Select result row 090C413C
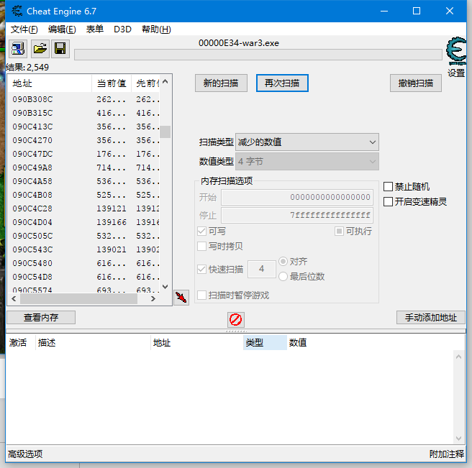Image resolution: width=472 pixels, height=468 pixels. point(83,127)
